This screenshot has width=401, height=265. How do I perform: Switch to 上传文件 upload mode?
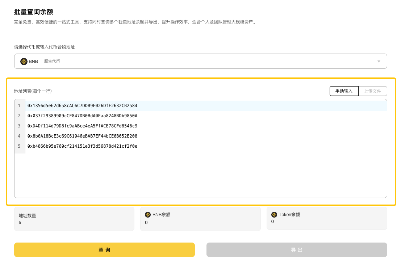(372, 91)
